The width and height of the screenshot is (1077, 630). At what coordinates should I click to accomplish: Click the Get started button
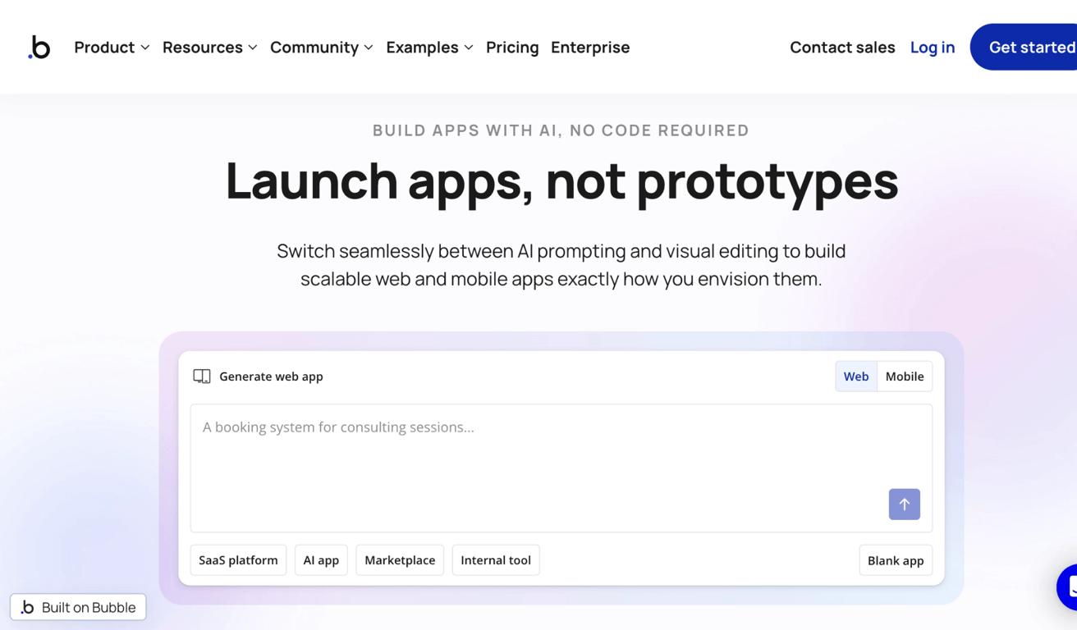tap(1038, 47)
